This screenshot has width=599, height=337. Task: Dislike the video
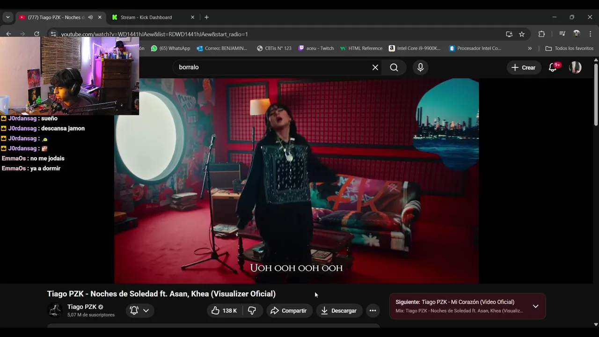pos(252,310)
